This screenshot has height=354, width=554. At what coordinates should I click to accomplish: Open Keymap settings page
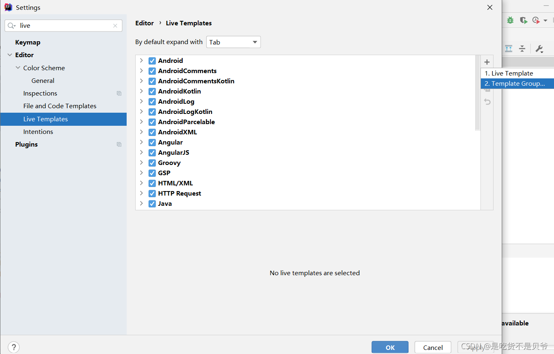tap(28, 42)
